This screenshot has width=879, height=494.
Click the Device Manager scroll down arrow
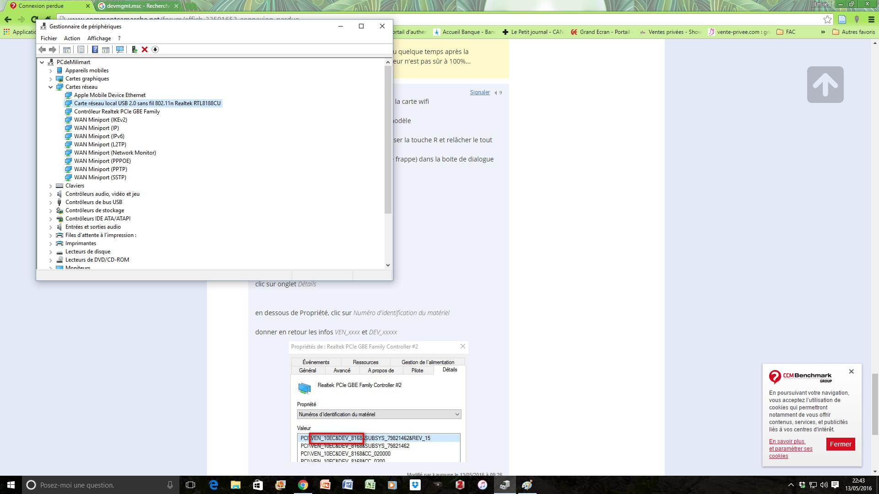[x=388, y=265]
